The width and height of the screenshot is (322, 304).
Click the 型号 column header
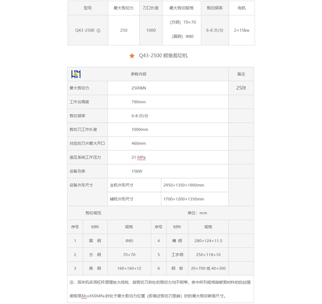(x=88, y=8)
